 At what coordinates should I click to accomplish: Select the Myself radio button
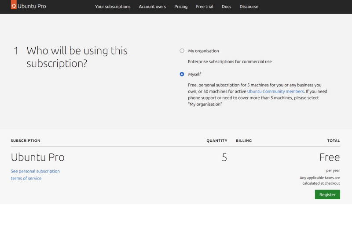click(182, 75)
